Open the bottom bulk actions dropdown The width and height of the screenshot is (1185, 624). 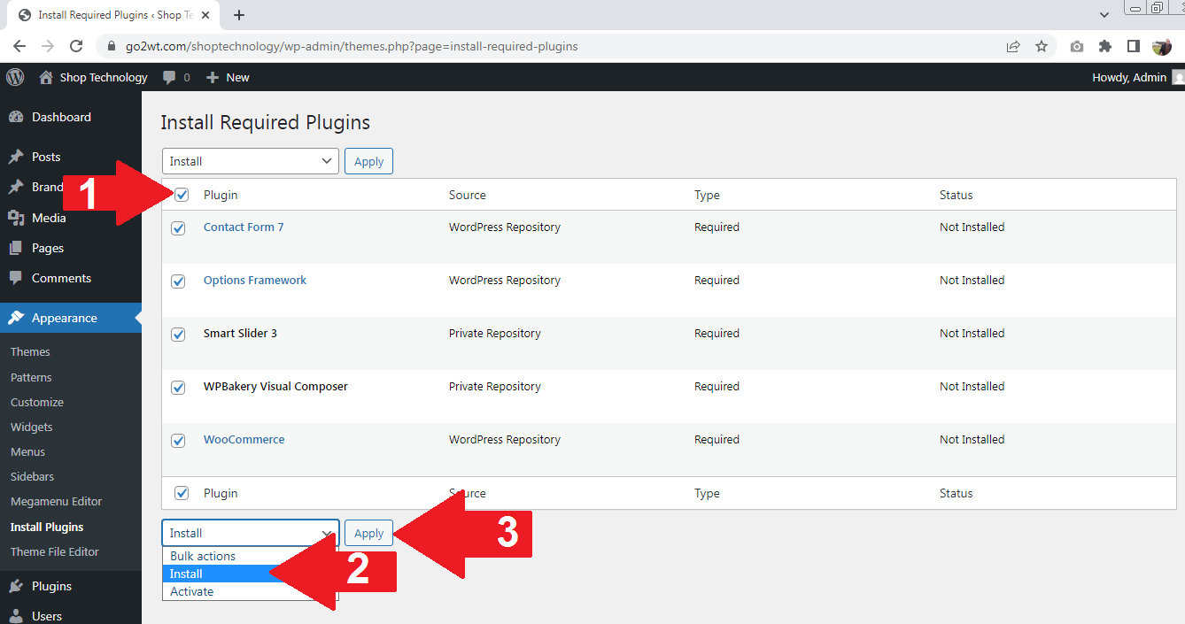pyautogui.click(x=251, y=533)
